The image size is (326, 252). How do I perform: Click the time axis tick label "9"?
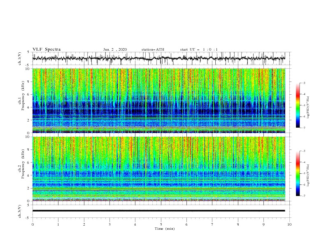coord(263,224)
